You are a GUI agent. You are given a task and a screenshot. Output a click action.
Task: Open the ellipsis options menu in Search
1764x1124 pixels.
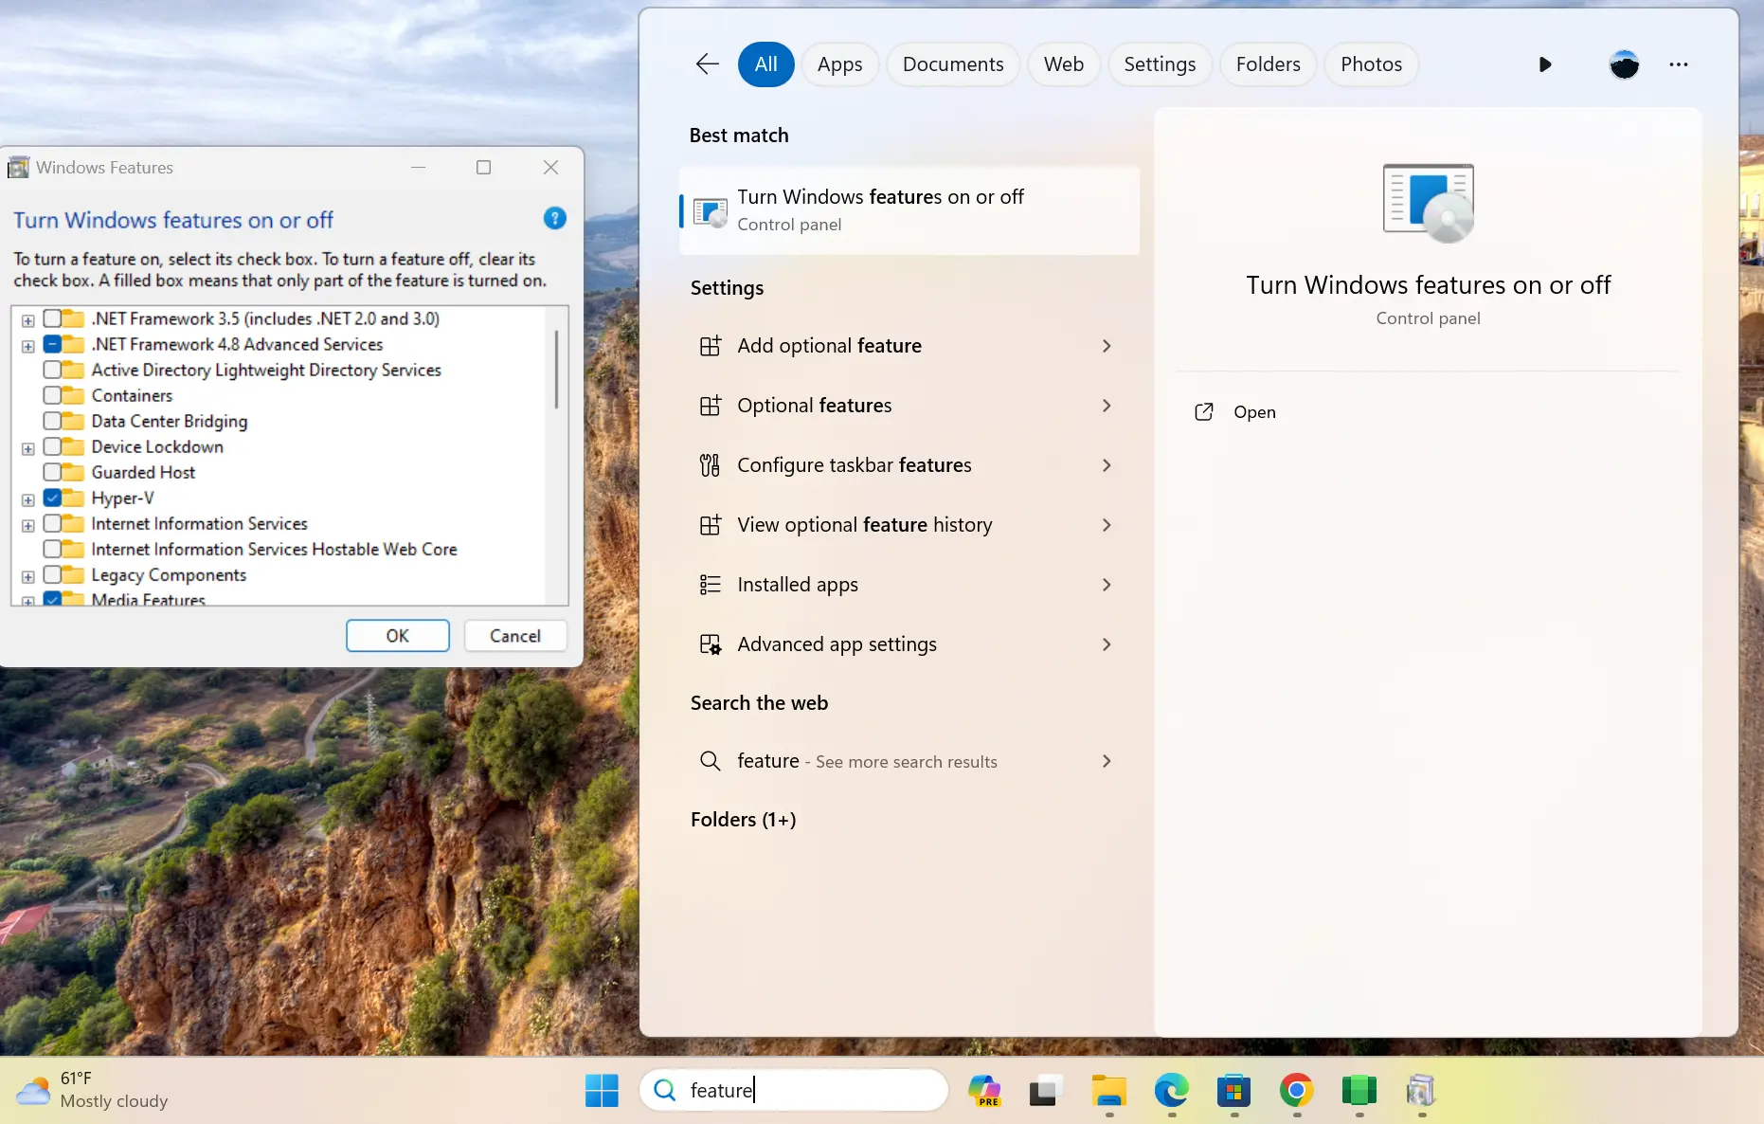point(1679,64)
